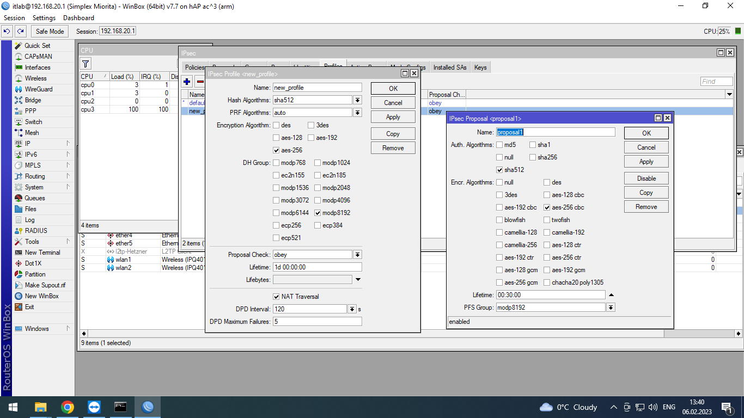Open the Session menu
The image size is (744, 418).
coord(14,18)
